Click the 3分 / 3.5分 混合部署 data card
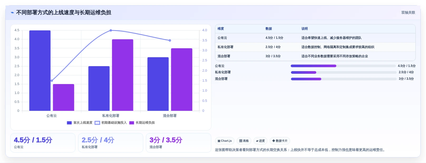 tap(179, 143)
